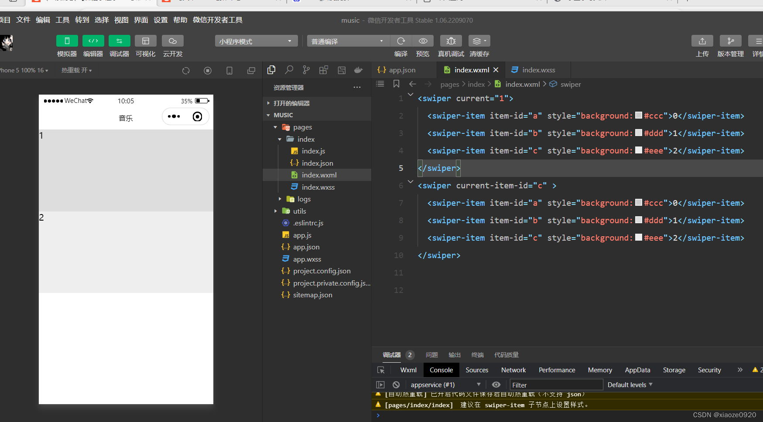The image size is (763, 422).
Task: Refresh the simulator
Action: (x=186, y=71)
